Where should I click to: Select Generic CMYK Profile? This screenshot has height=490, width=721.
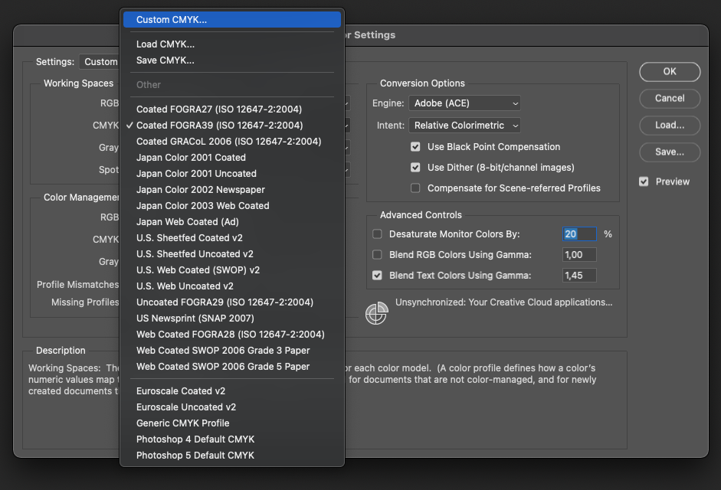(232, 423)
